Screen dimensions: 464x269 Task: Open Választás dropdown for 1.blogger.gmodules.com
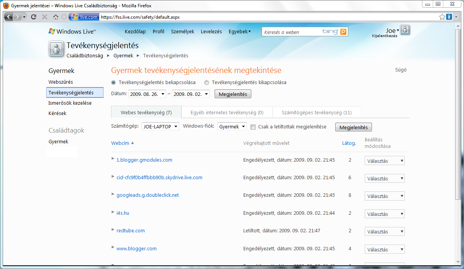(385, 161)
